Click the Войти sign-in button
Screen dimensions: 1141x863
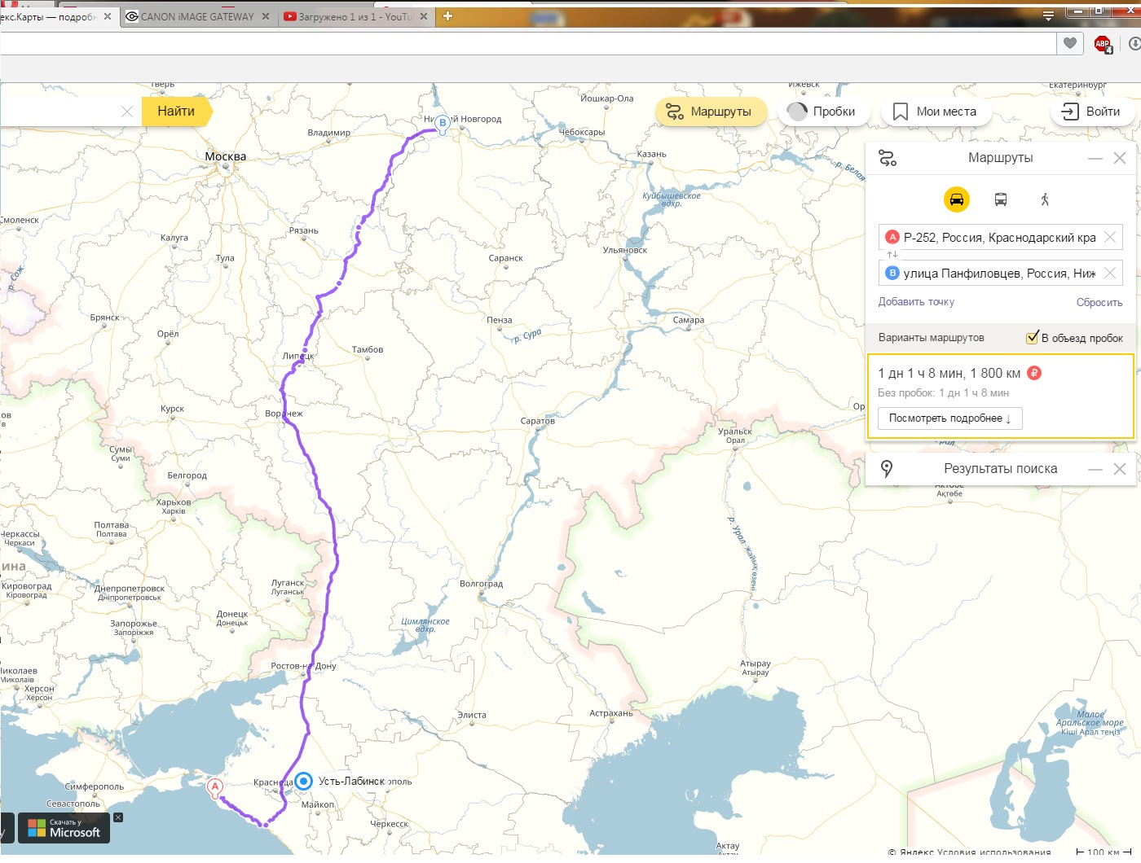tap(1092, 112)
